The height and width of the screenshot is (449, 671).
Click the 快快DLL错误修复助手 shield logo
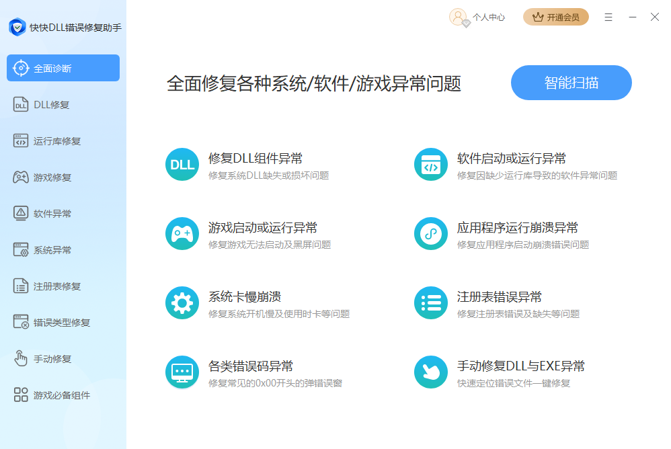pos(17,28)
